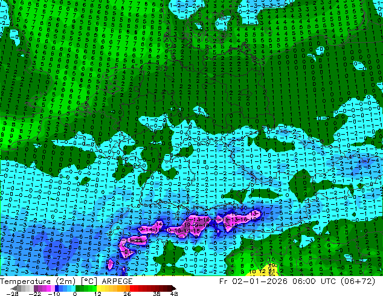Click the dark maroon right arrow of color bar
383x296 pixels.
(x=173, y=288)
